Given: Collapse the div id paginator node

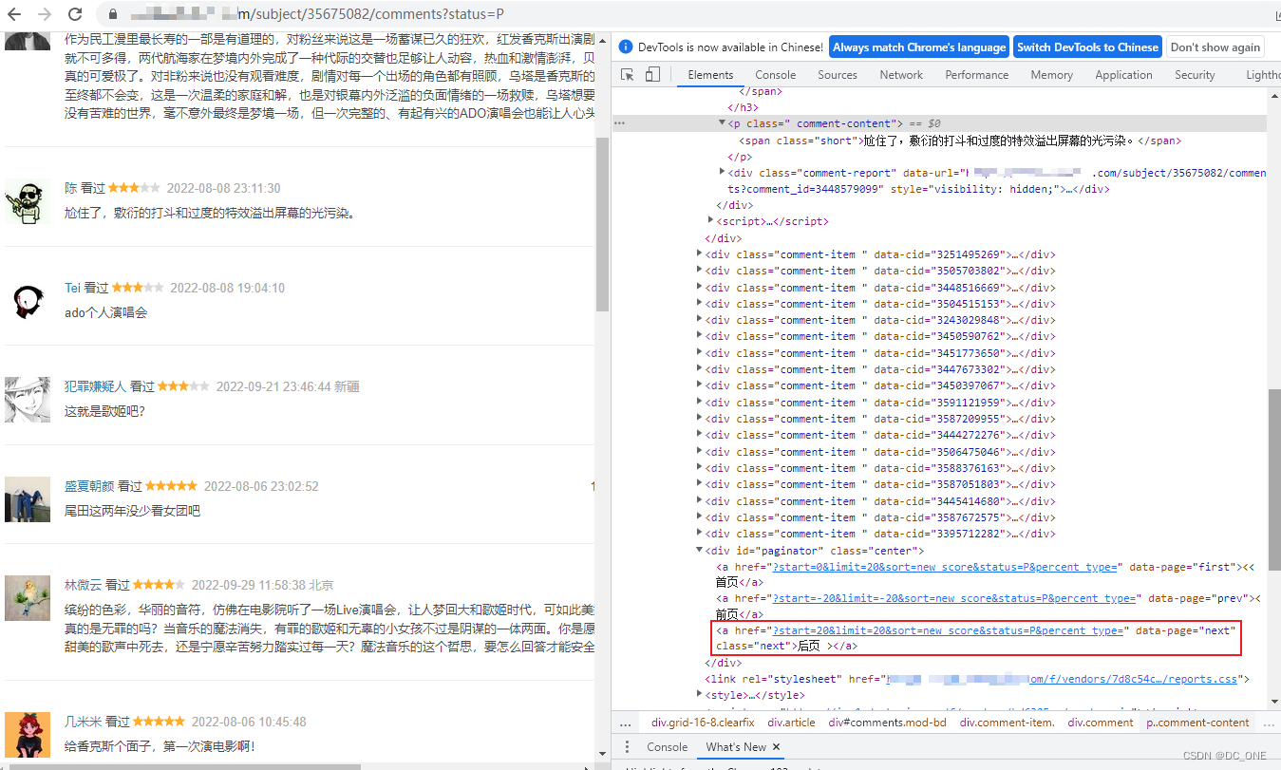Looking at the screenshot, I should tap(700, 550).
